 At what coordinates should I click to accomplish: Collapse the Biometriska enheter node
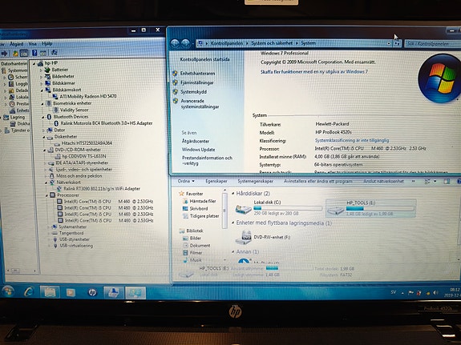point(42,103)
